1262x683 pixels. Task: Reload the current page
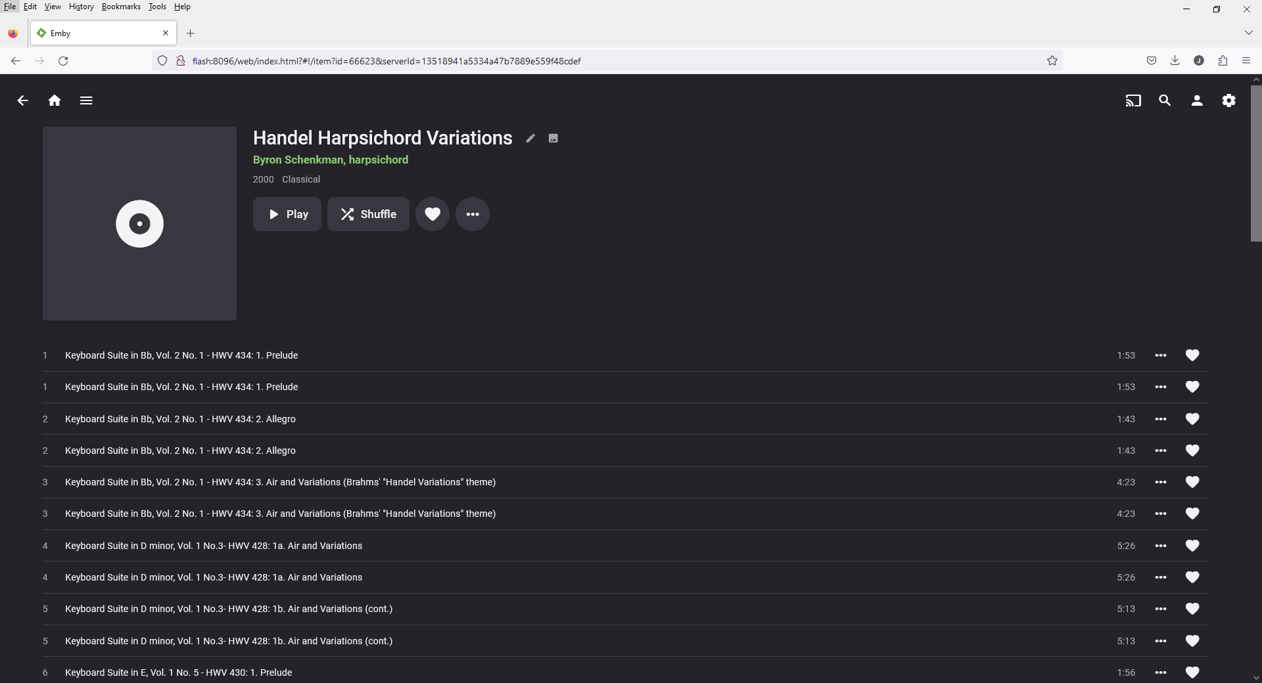tap(63, 61)
